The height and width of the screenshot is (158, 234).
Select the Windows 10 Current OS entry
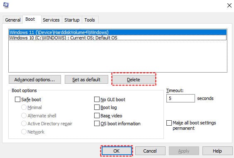[x=118, y=38]
